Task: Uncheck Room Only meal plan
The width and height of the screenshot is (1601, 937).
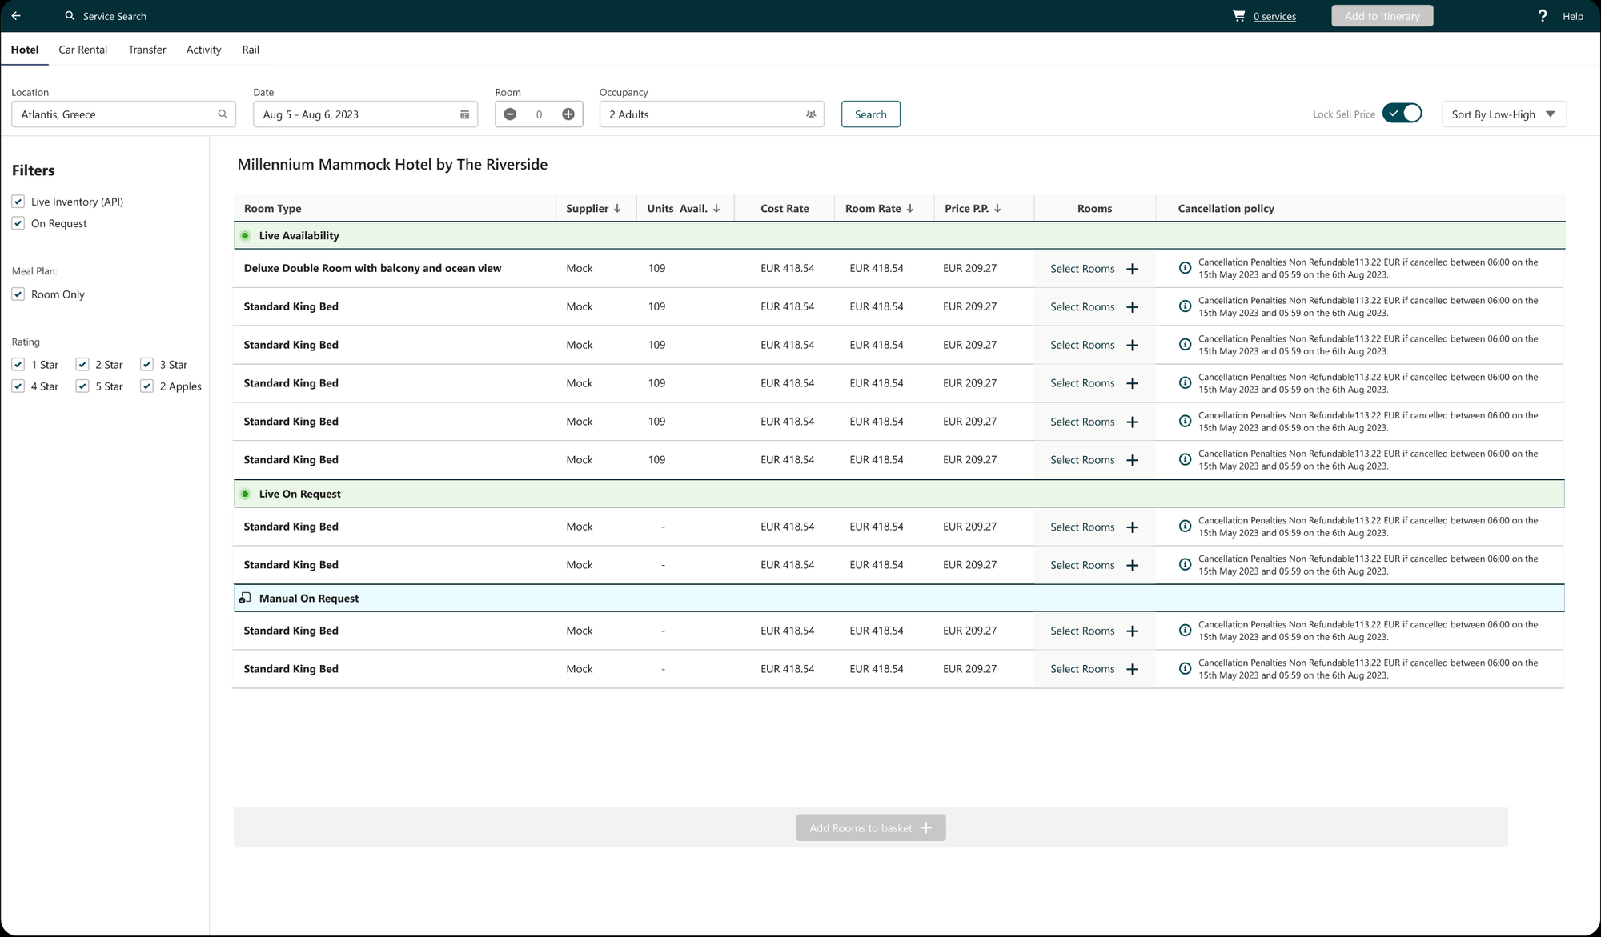Action: [18, 294]
